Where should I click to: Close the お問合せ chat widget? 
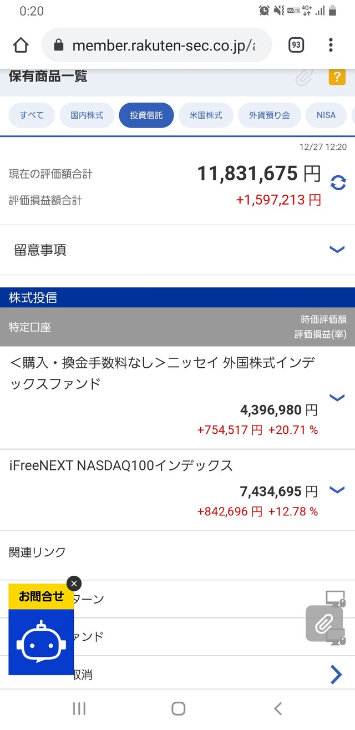pyautogui.click(x=74, y=584)
